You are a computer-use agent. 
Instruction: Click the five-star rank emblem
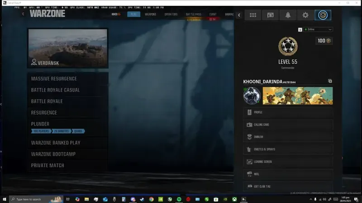[x=288, y=46]
